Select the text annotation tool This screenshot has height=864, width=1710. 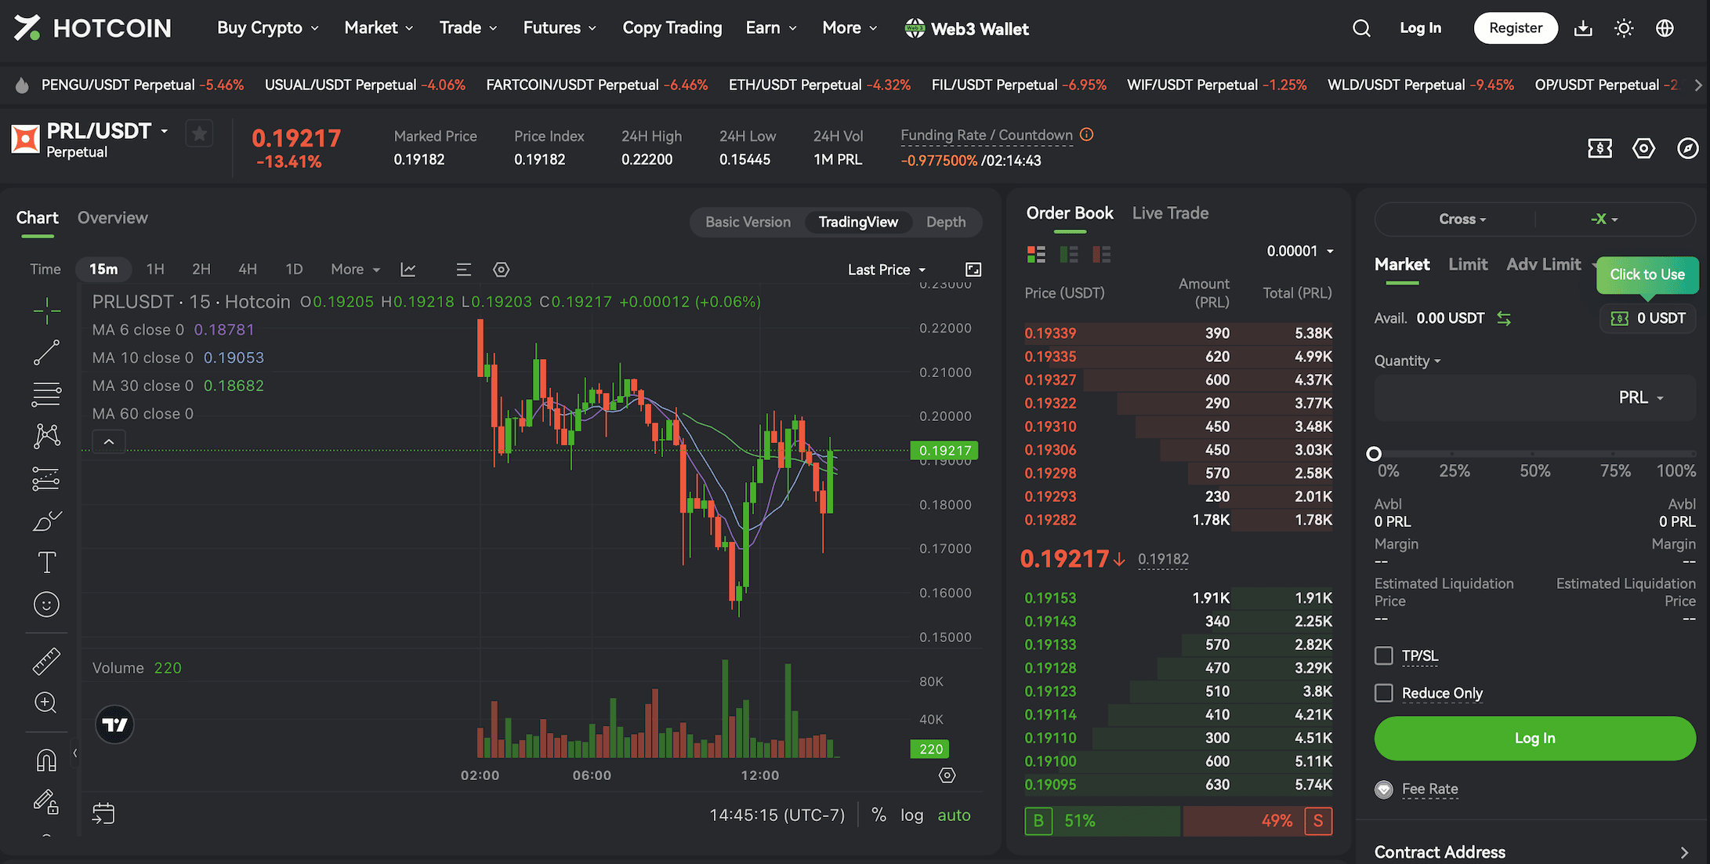click(46, 562)
